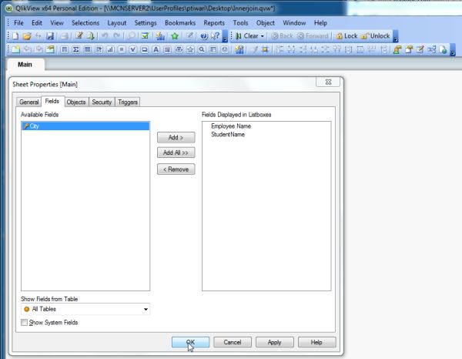462x359 pixels.
Task: Open a file with the folder icon
Action: (27, 36)
